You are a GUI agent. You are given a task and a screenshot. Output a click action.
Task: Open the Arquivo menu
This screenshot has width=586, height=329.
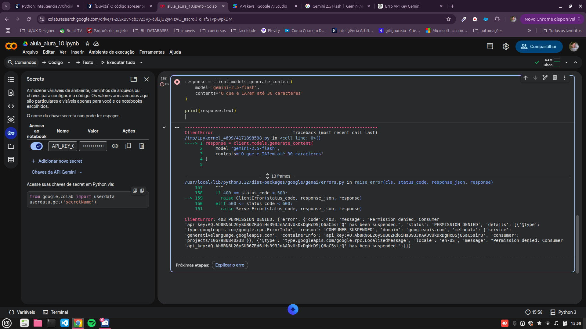tap(30, 52)
